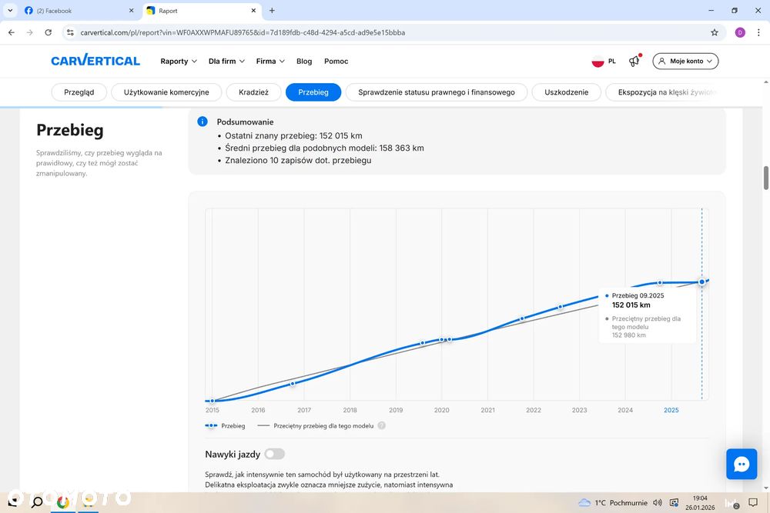
Task: Click the help question mark in chart legend
Action: pyautogui.click(x=382, y=425)
